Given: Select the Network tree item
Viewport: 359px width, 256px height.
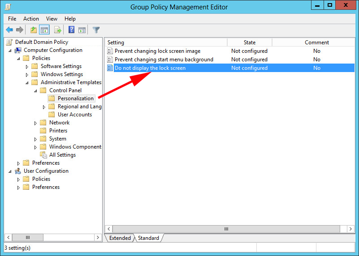Looking at the screenshot, I should [59, 123].
